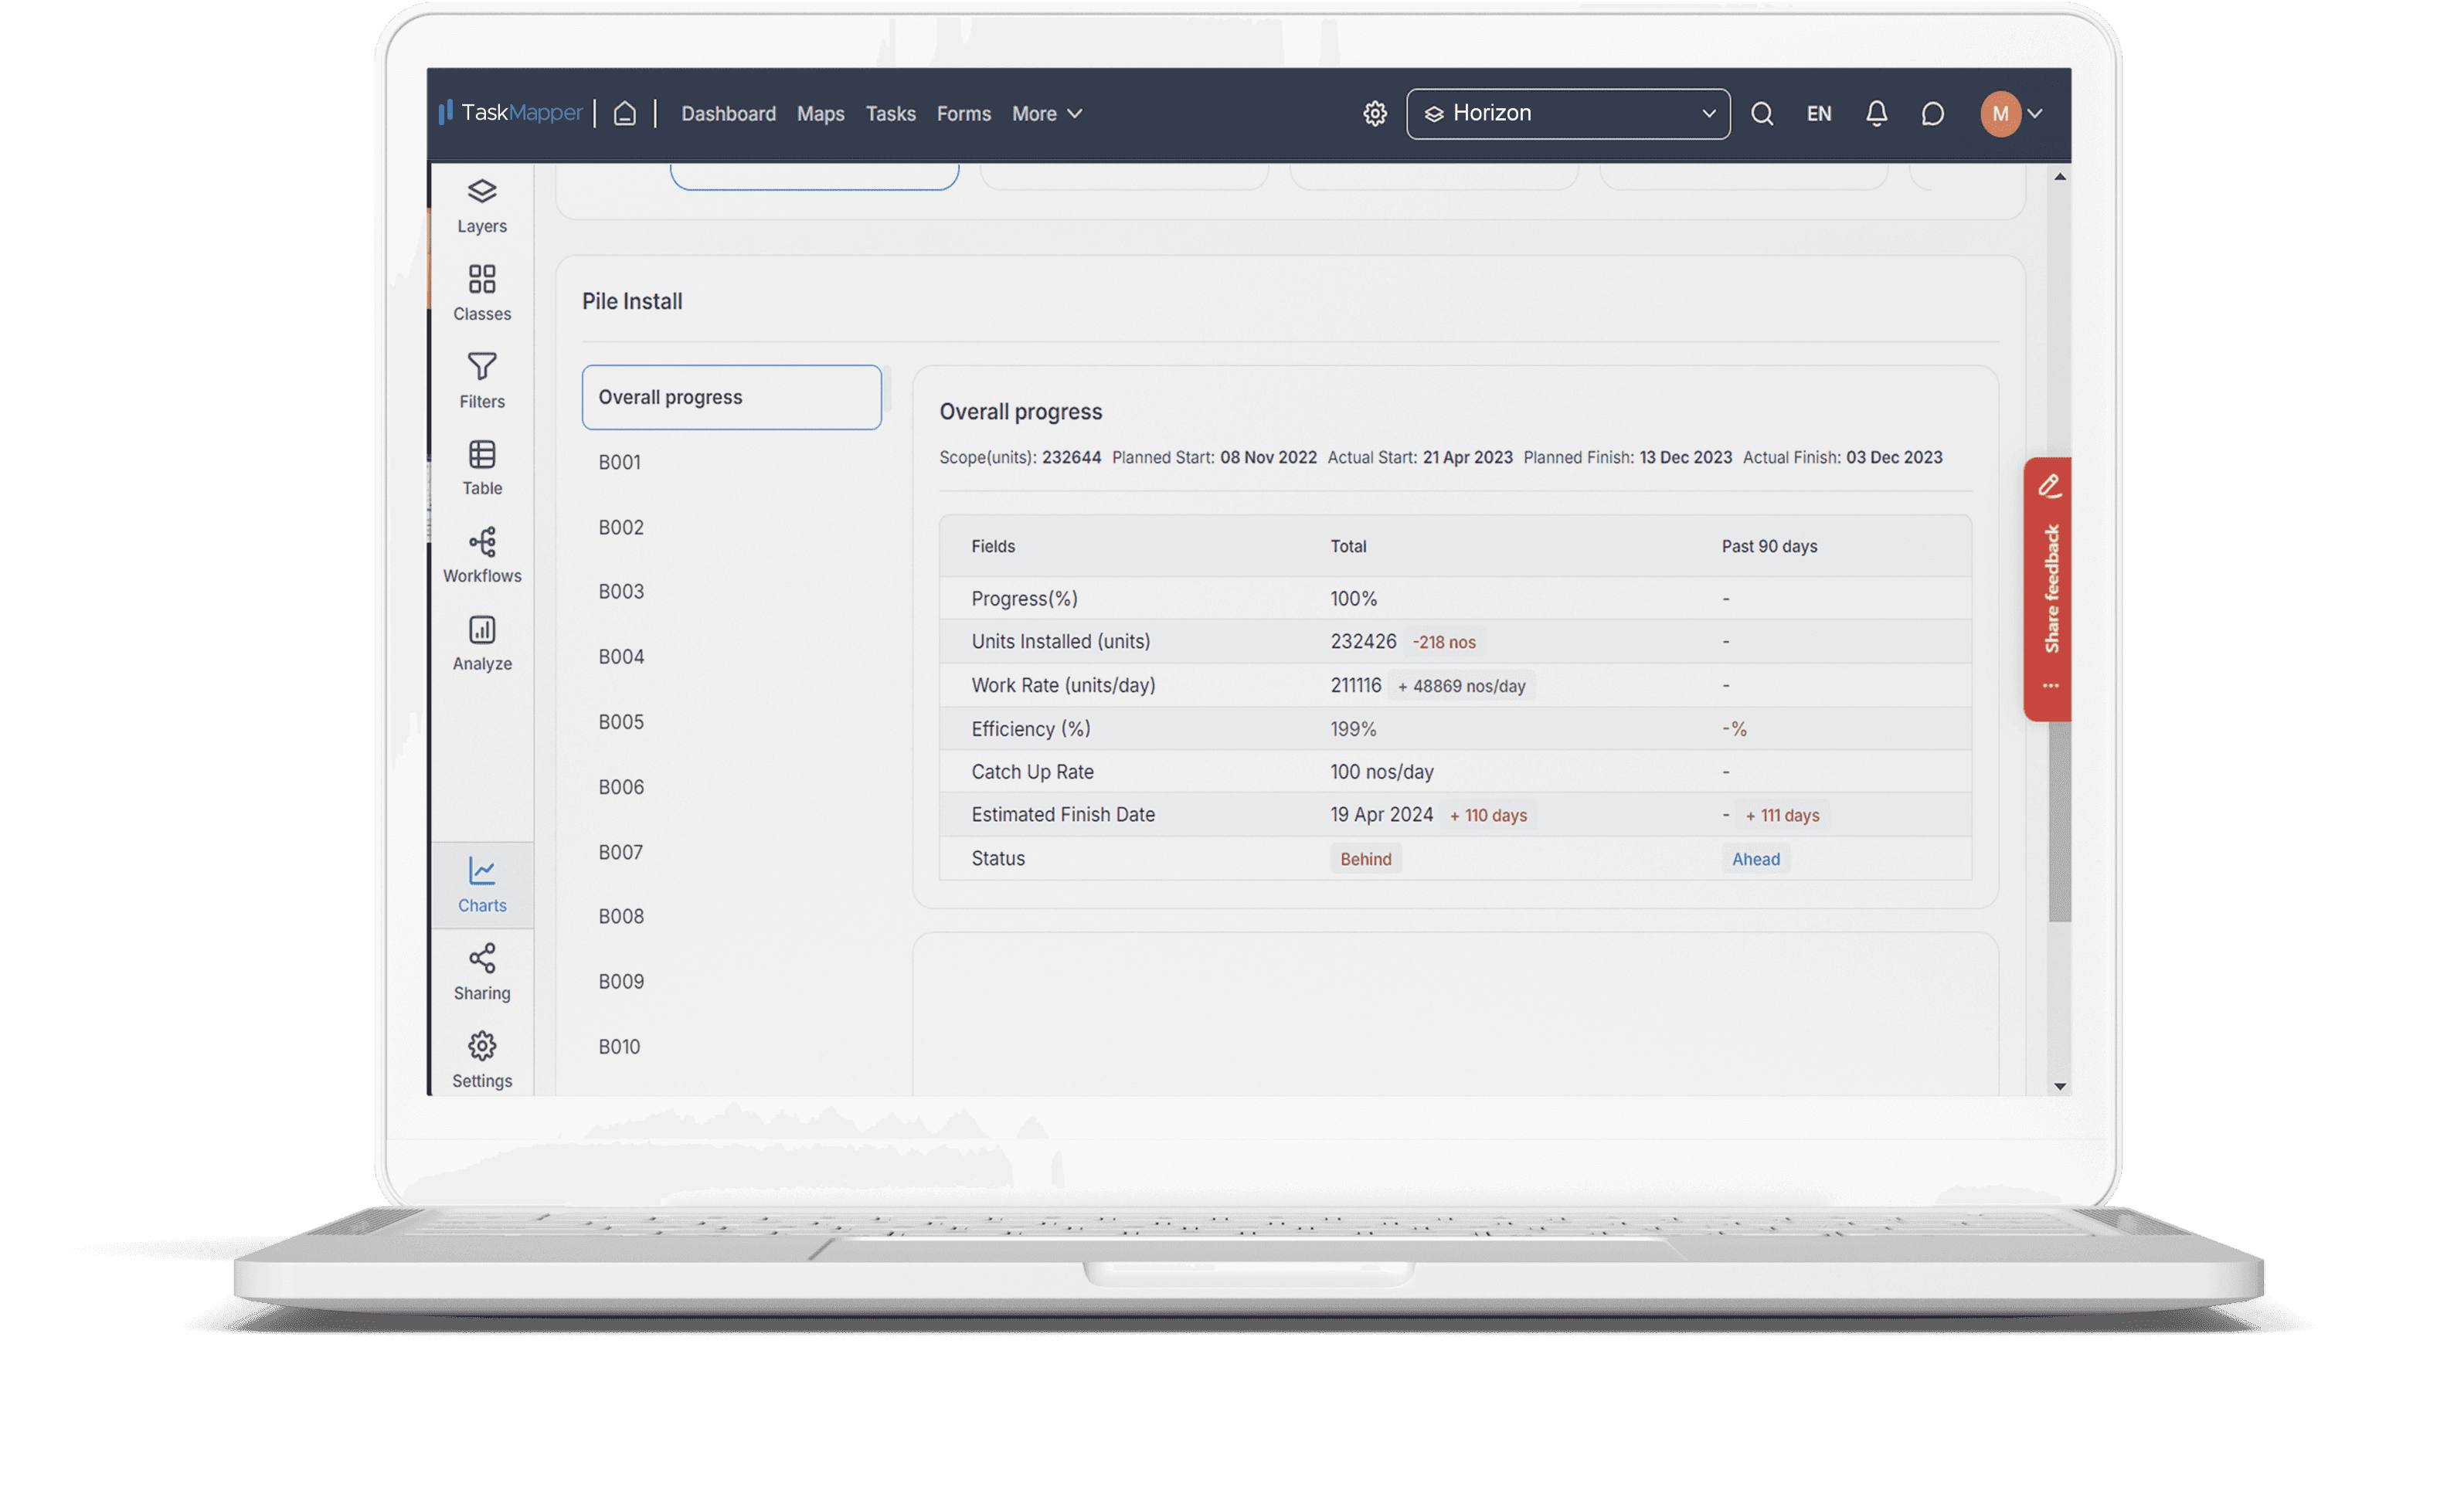Viewport: 2464px width, 1500px height.
Task: Select block B009
Action: pyautogui.click(x=621, y=981)
